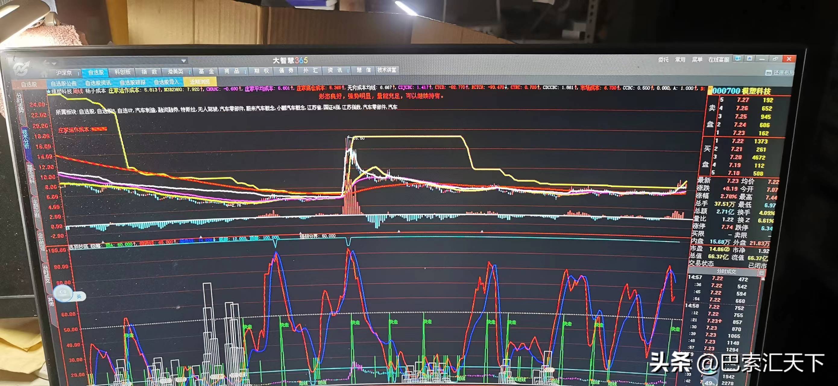This screenshot has width=838, height=386.
Task: Expand the 港美英 submenu dots
Action: pyautogui.click(x=189, y=72)
